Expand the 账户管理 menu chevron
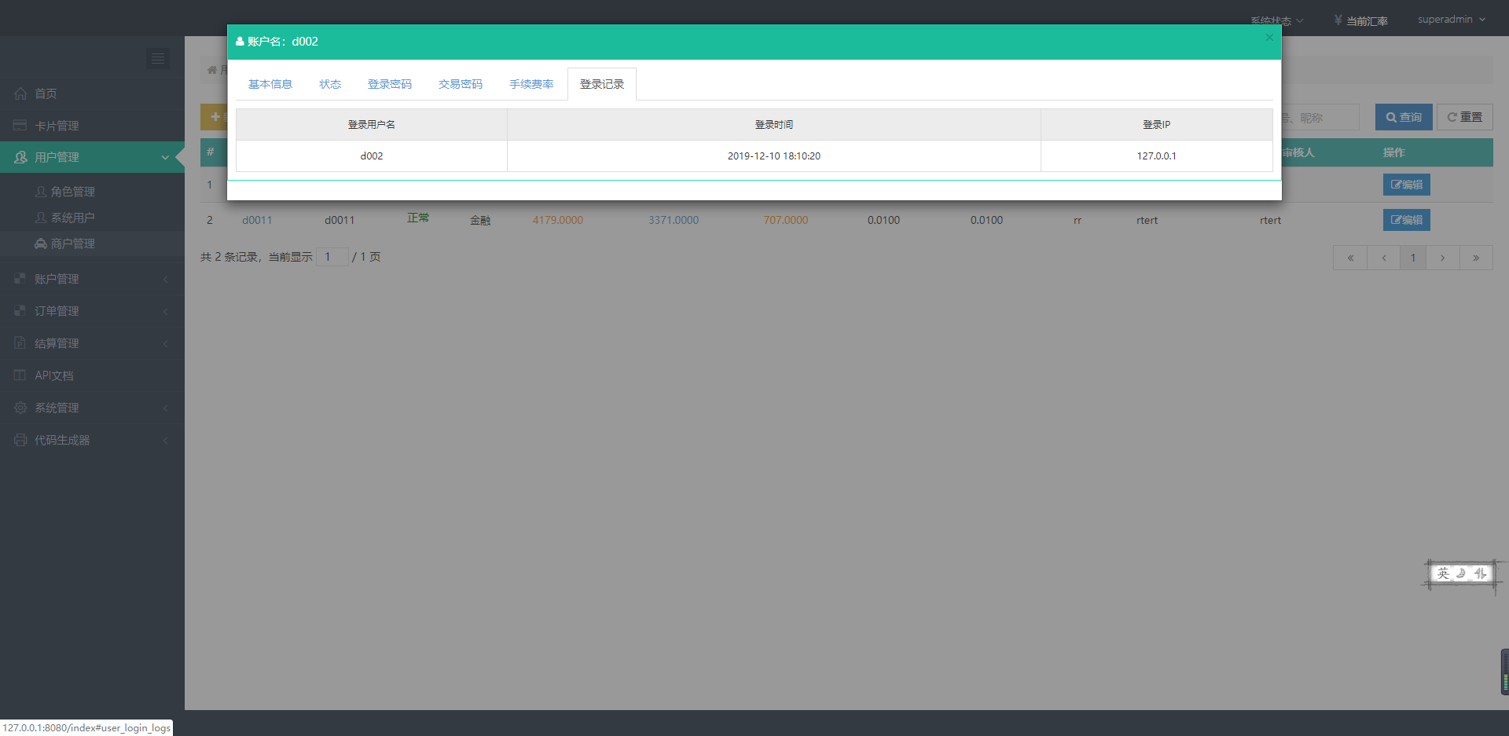 point(166,280)
